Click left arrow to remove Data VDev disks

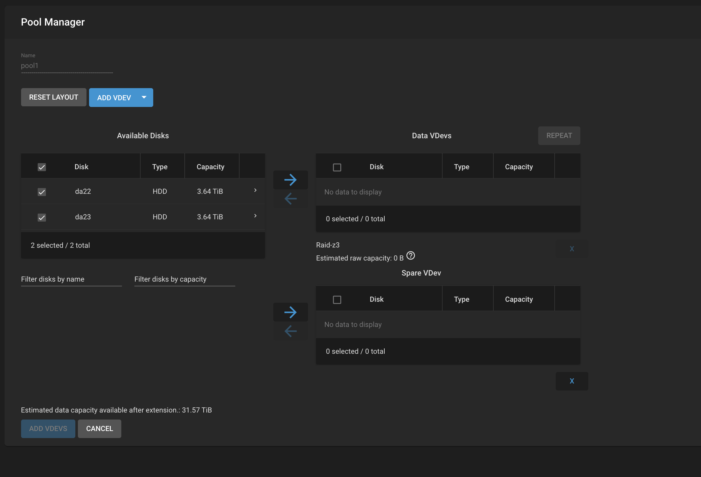click(290, 199)
